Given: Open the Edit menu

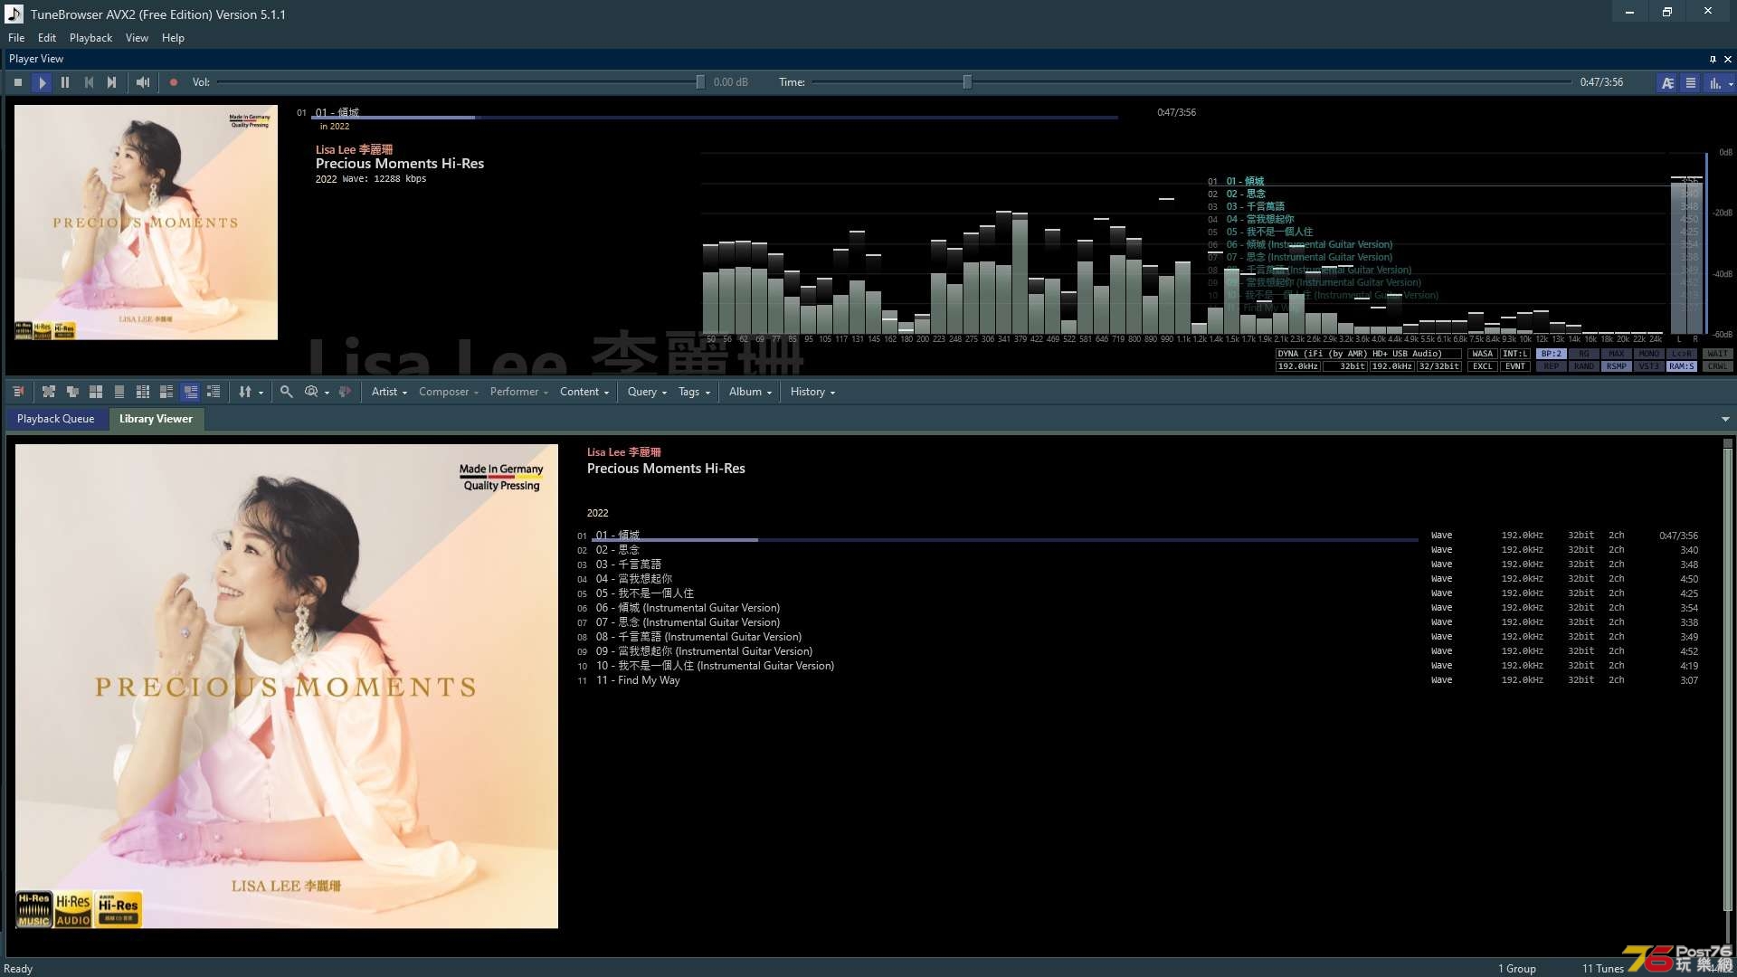Looking at the screenshot, I should pos(47,38).
